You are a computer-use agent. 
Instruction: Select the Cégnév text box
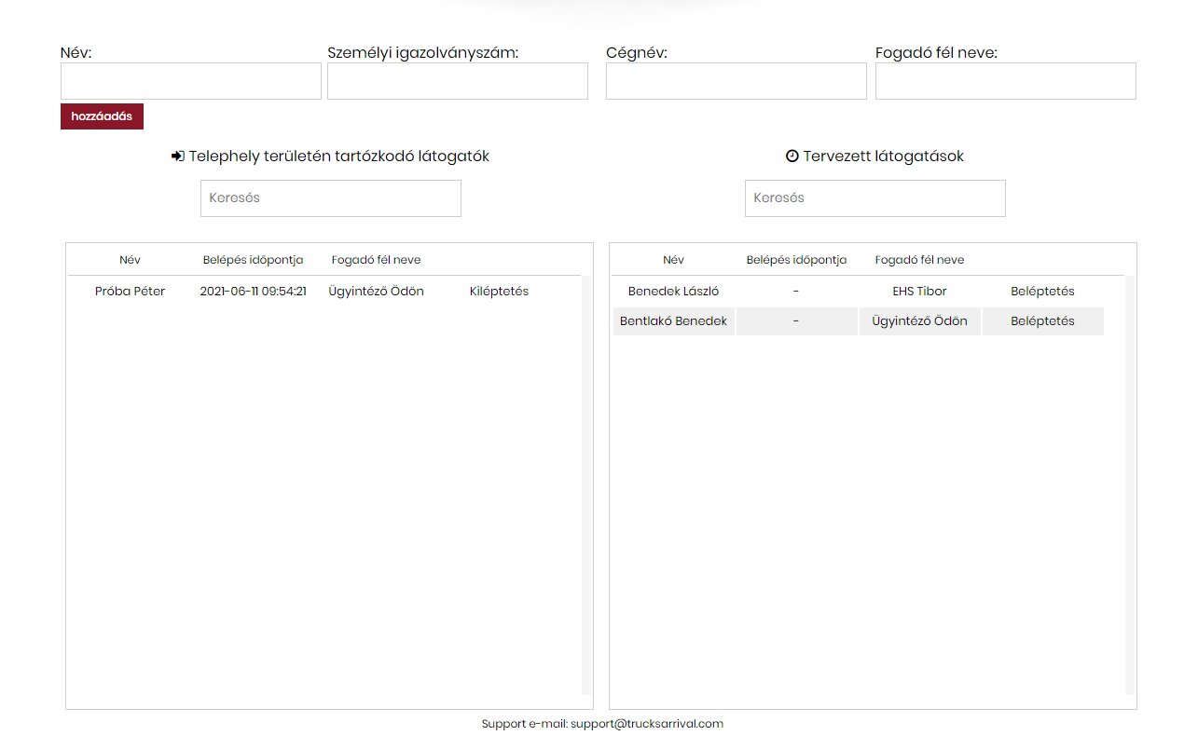coord(737,81)
